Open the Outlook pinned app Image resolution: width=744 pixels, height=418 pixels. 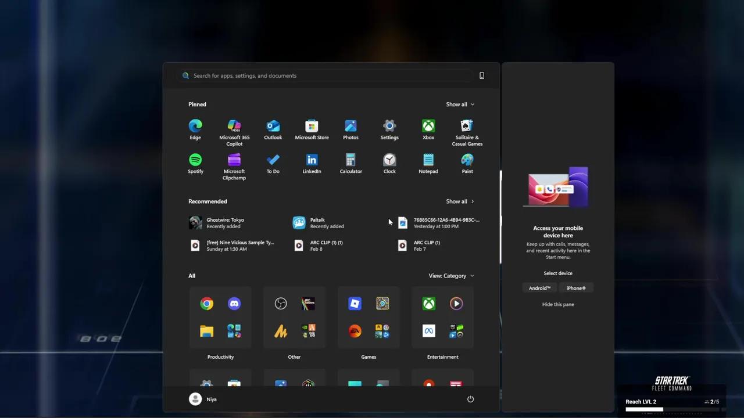(273, 130)
